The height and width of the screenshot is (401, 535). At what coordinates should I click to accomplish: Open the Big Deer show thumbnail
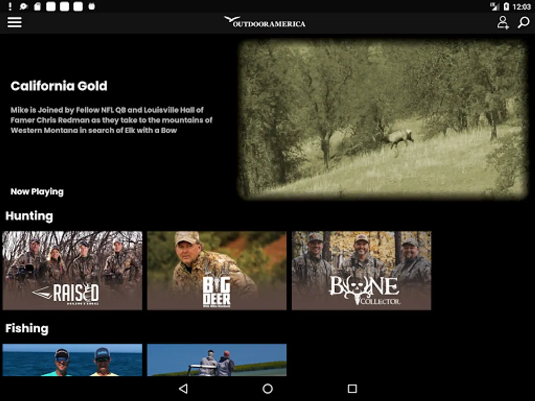click(x=217, y=270)
